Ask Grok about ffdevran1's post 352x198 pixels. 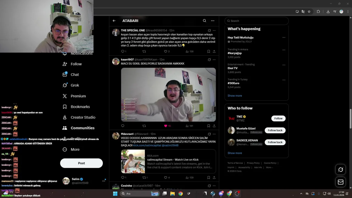(209, 134)
